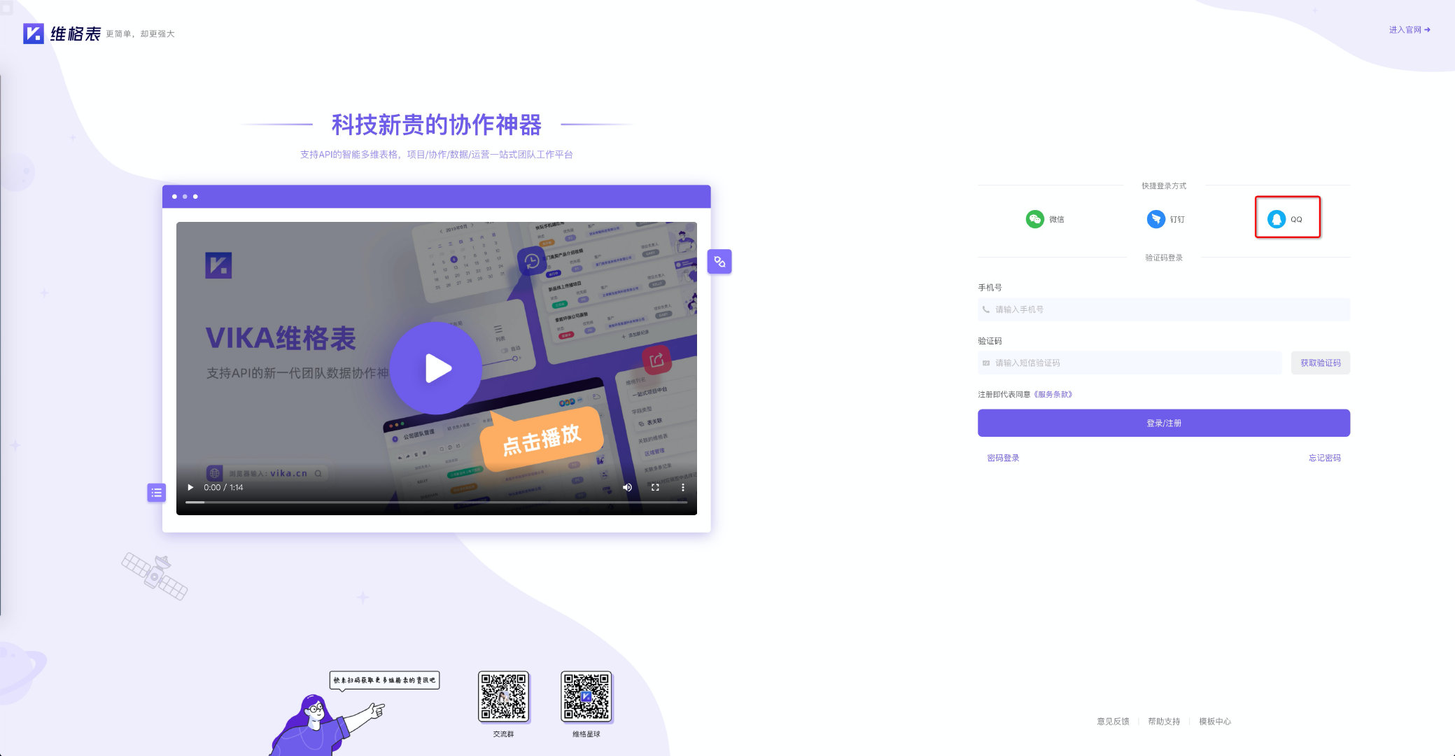Click the 获取验证码 button
The width and height of the screenshot is (1455, 756).
pos(1320,363)
